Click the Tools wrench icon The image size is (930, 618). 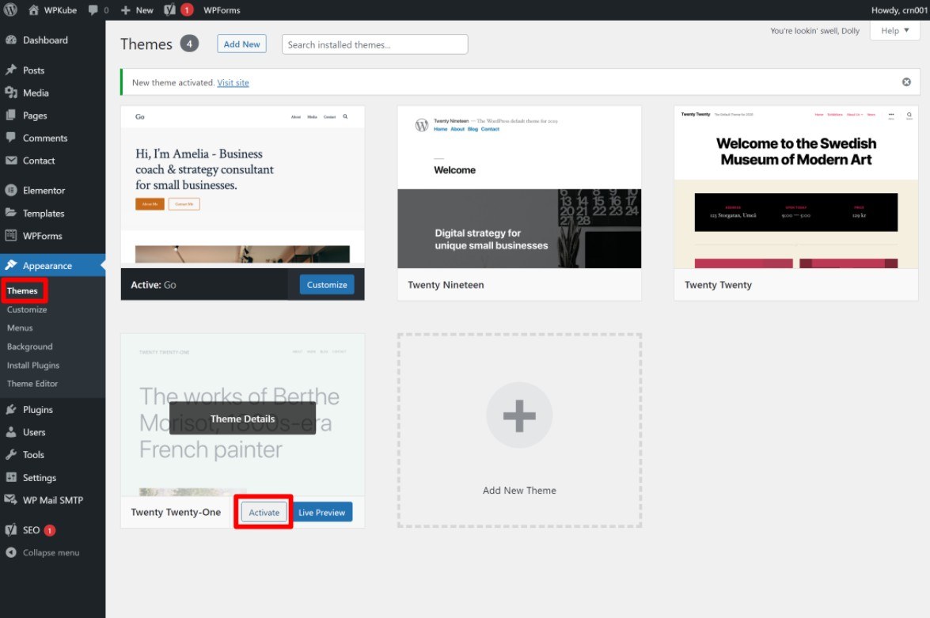(10, 454)
